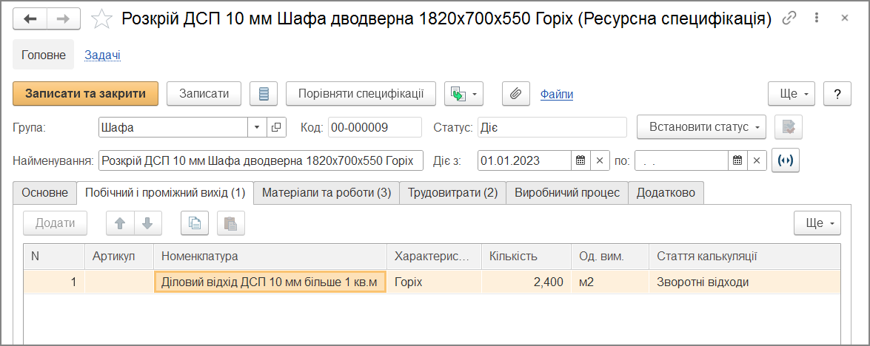Click the favorites star icon
870x346 pixels.
101,19
